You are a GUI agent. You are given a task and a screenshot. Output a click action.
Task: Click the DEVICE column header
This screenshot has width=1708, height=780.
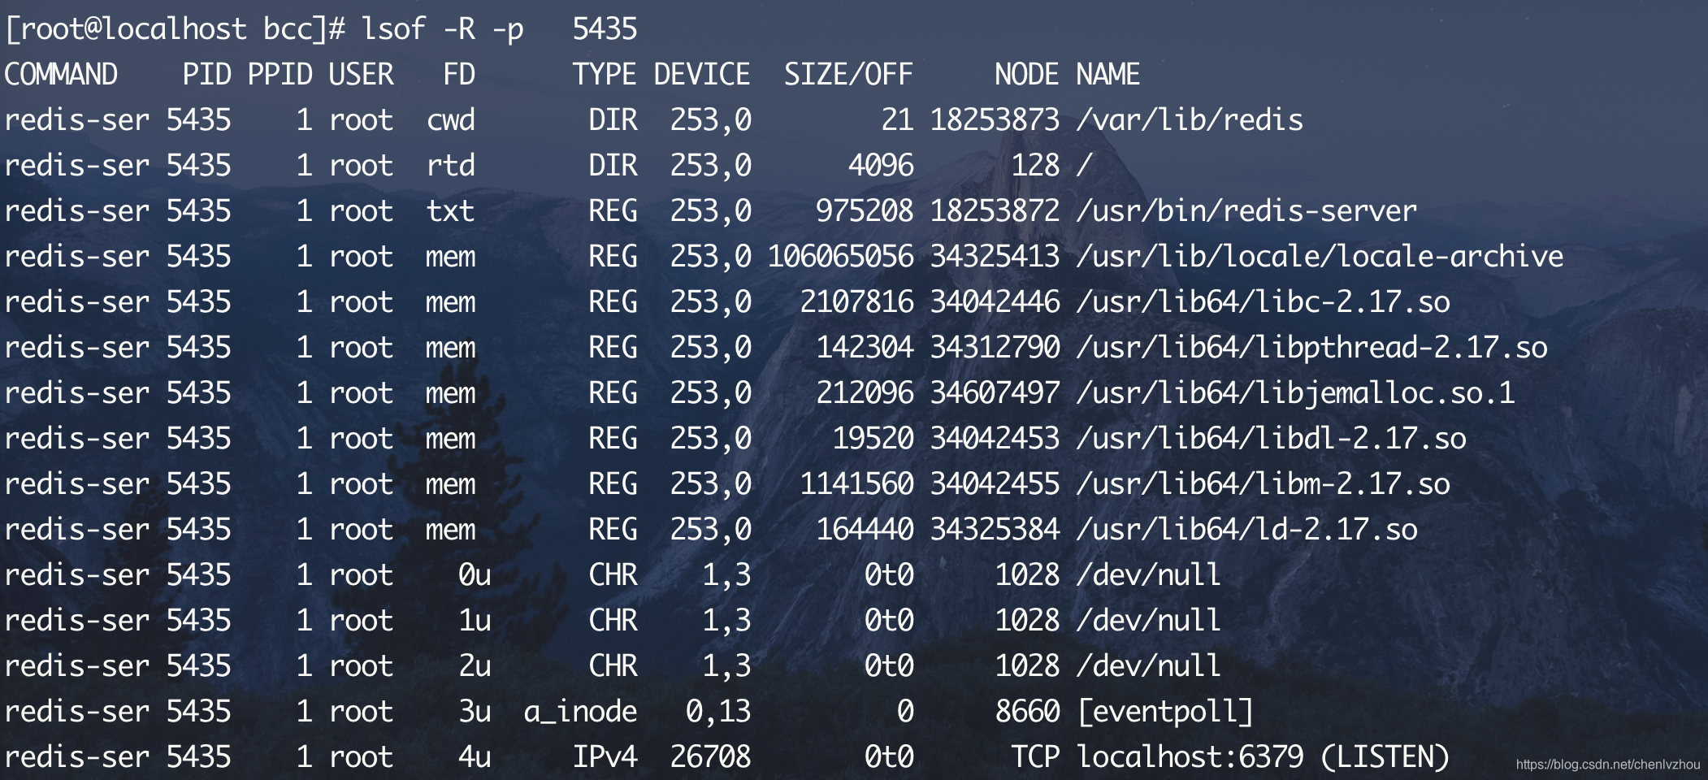point(702,75)
